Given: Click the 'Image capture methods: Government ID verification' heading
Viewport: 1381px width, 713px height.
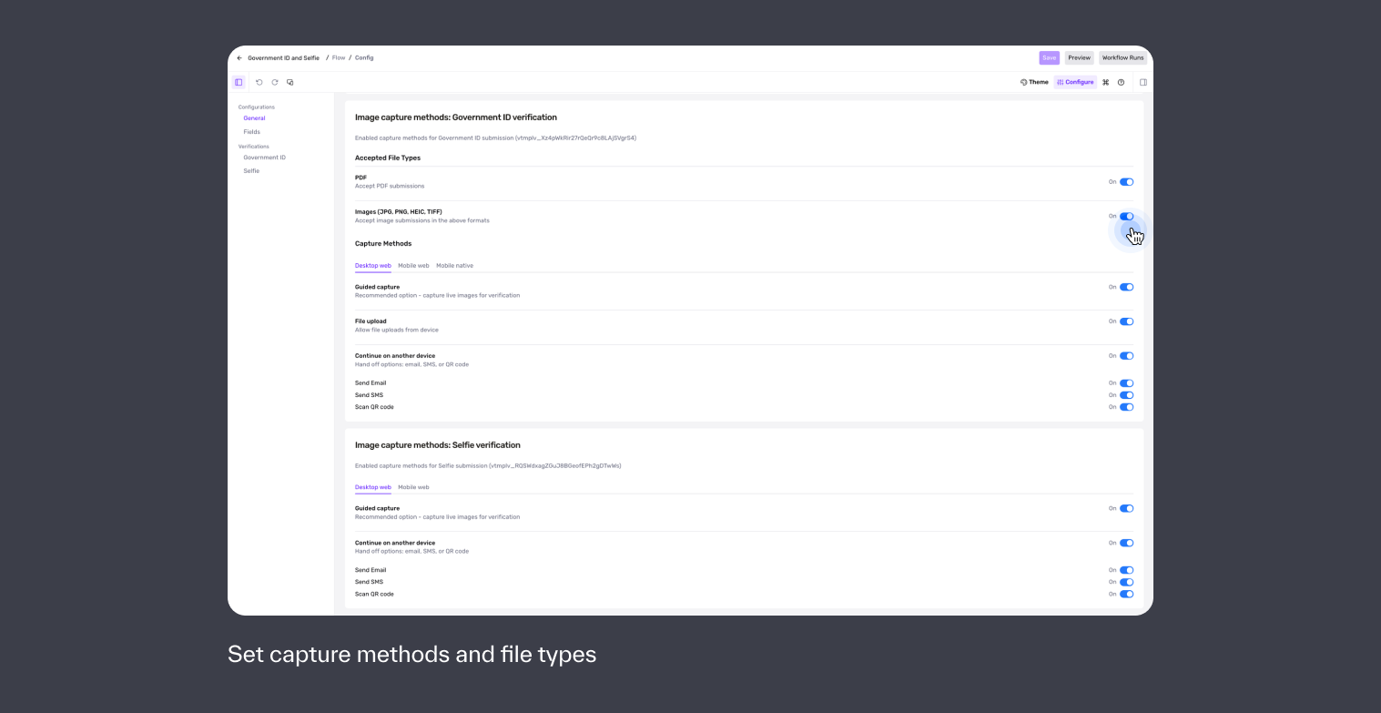Looking at the screenshot, I should (456, 117).
